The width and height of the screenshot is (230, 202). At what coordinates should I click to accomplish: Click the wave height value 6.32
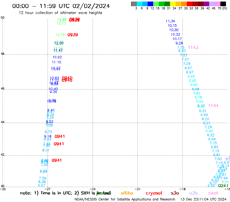point(211,135)
